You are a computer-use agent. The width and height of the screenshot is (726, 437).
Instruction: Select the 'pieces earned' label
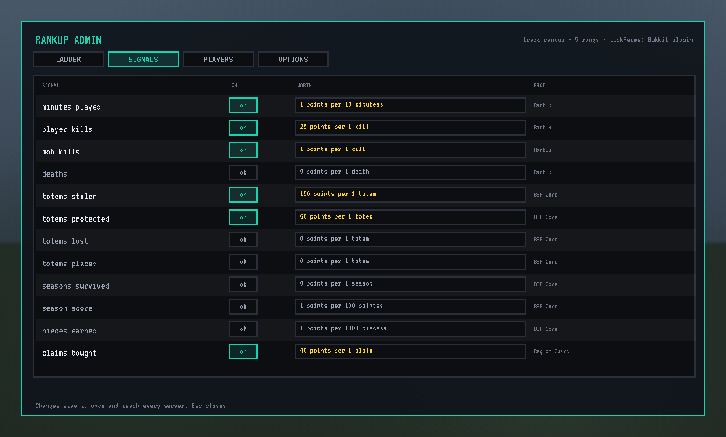69,331
